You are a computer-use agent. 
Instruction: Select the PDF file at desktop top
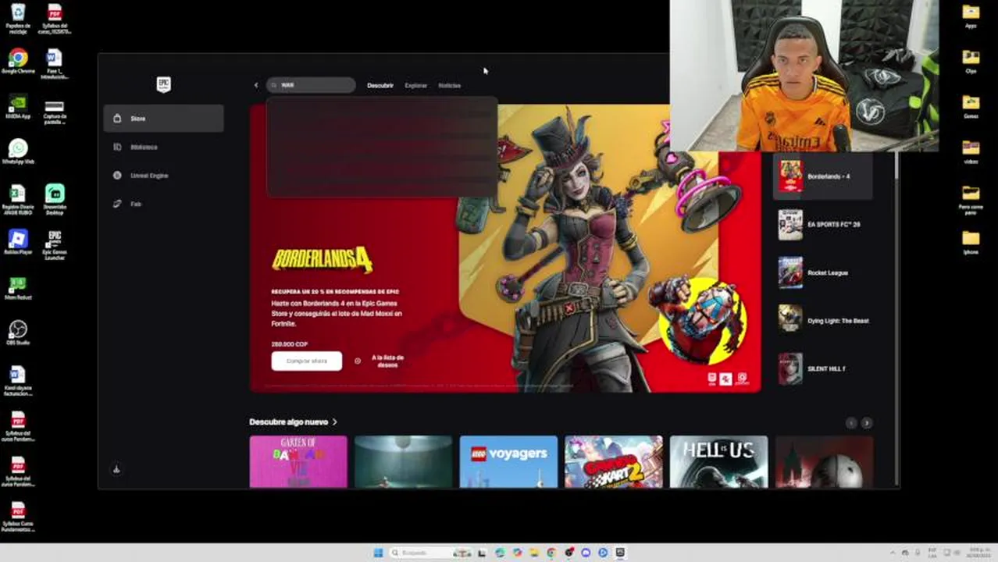coord(55,18)
